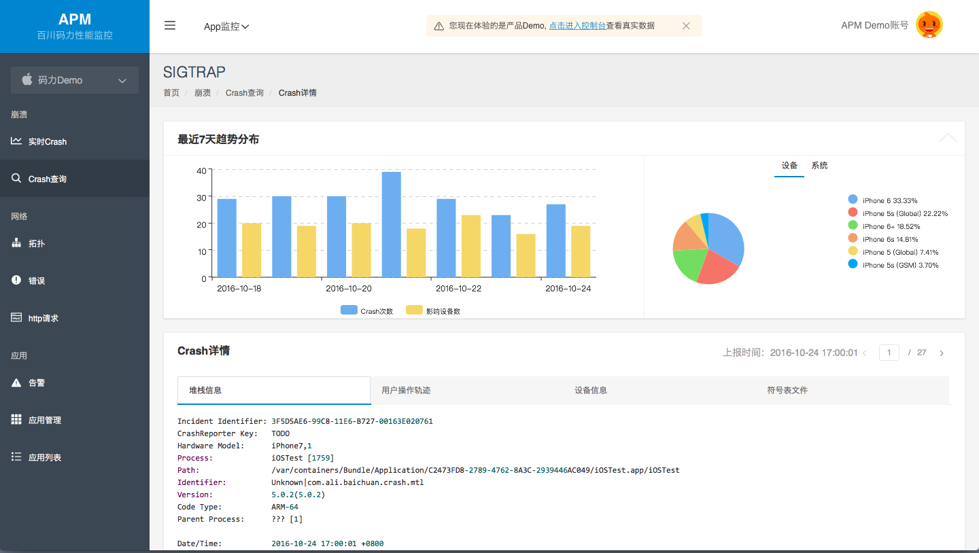Click the warning triangle icon in banner

439,26
